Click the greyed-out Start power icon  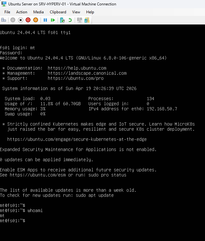tap(13, 20)
